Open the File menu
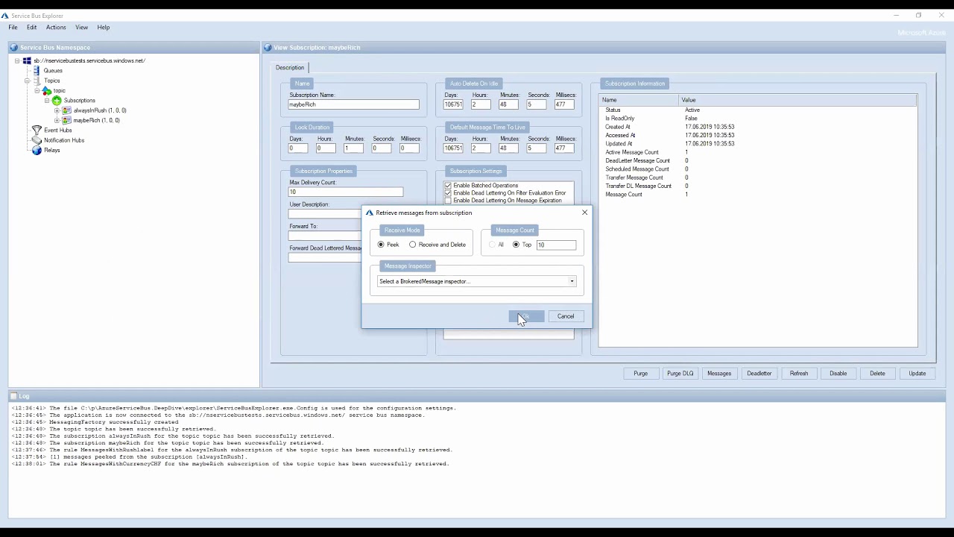This screenshot has height=537, width=954. (13, 28)
